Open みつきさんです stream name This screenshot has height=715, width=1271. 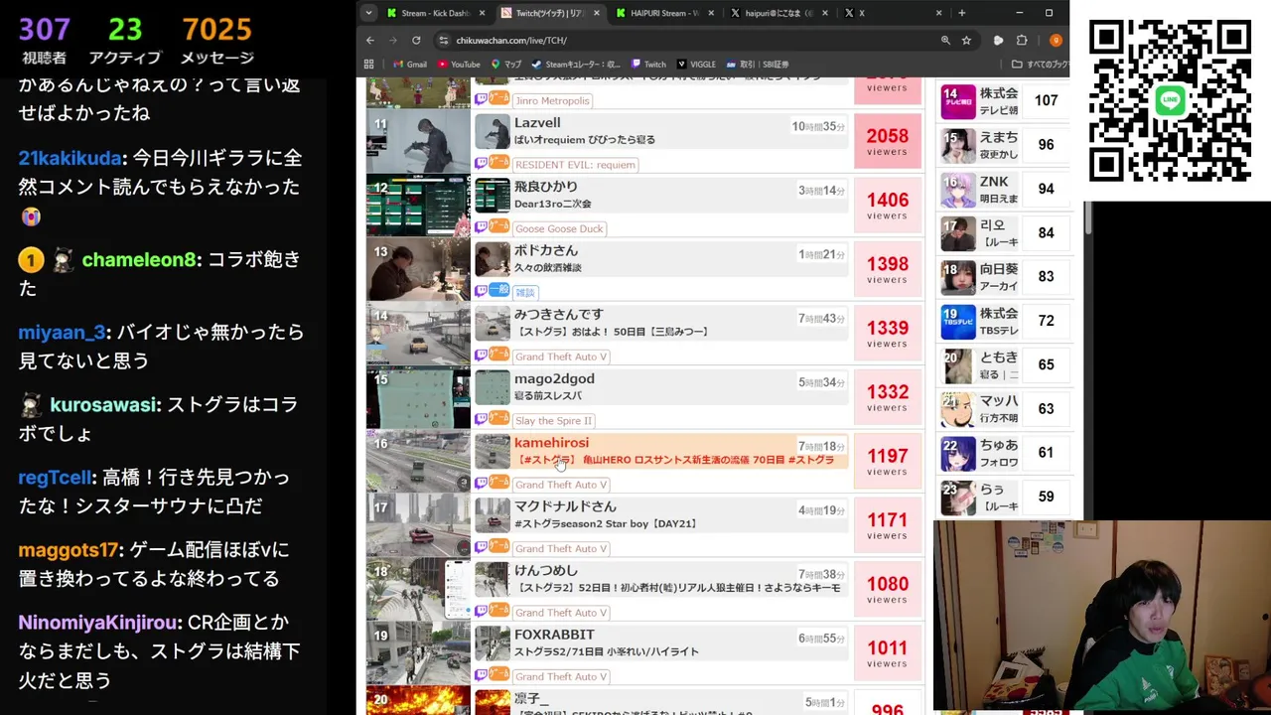coord(558,314)
